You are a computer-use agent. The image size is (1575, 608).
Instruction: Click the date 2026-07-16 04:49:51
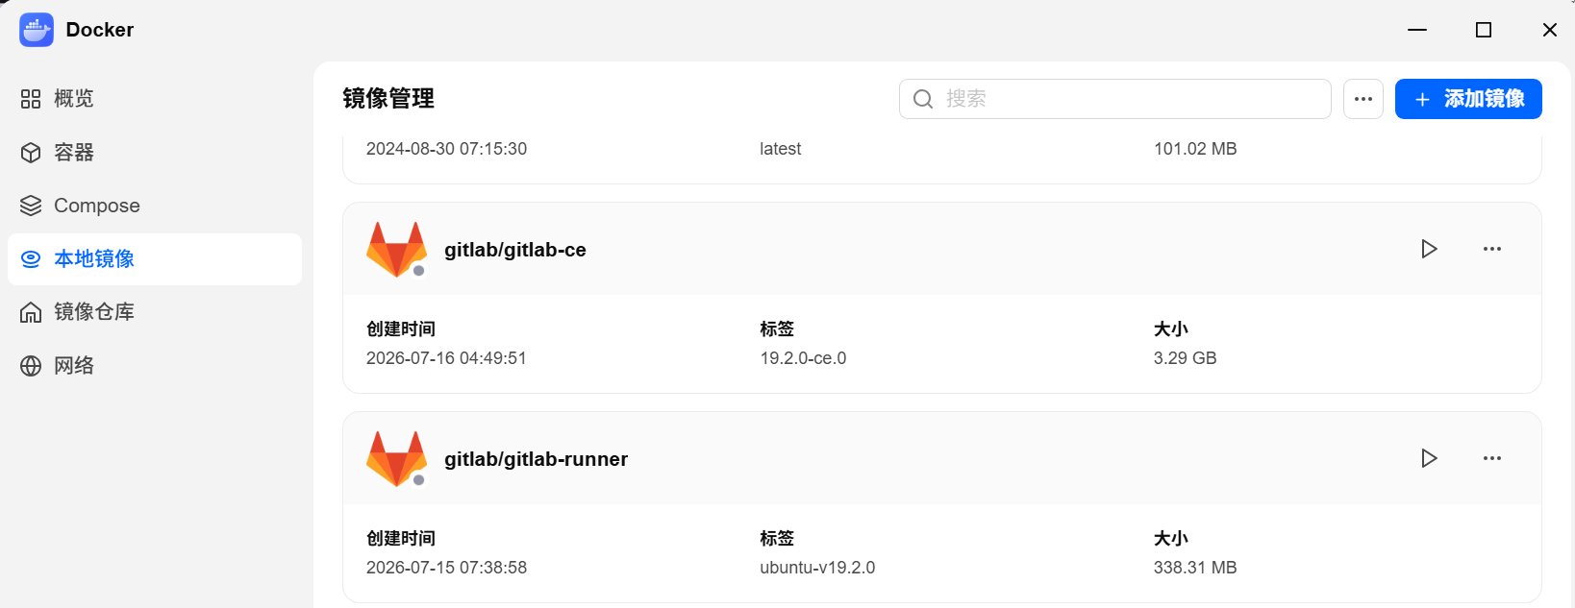[x=446, y=358]
